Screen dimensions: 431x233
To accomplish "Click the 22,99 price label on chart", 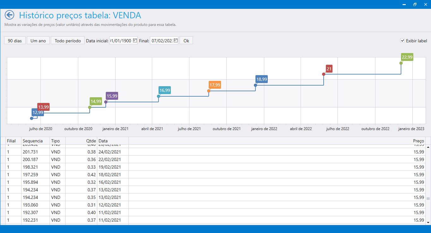I will 407,57.
